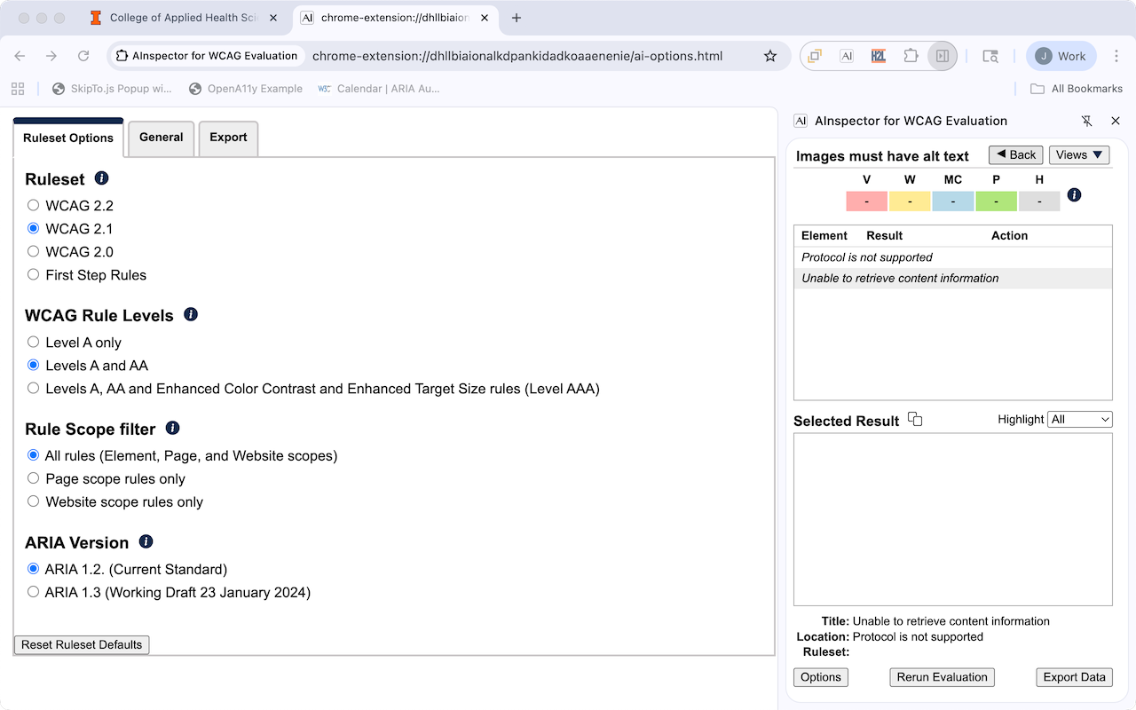Screen dimensions: 1136x710
Task: Unpin the AInspector side panel
Action: 1086,121
